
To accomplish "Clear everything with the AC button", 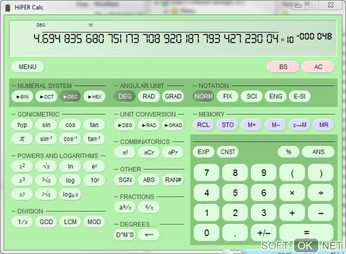I will (x=318, y=67).
